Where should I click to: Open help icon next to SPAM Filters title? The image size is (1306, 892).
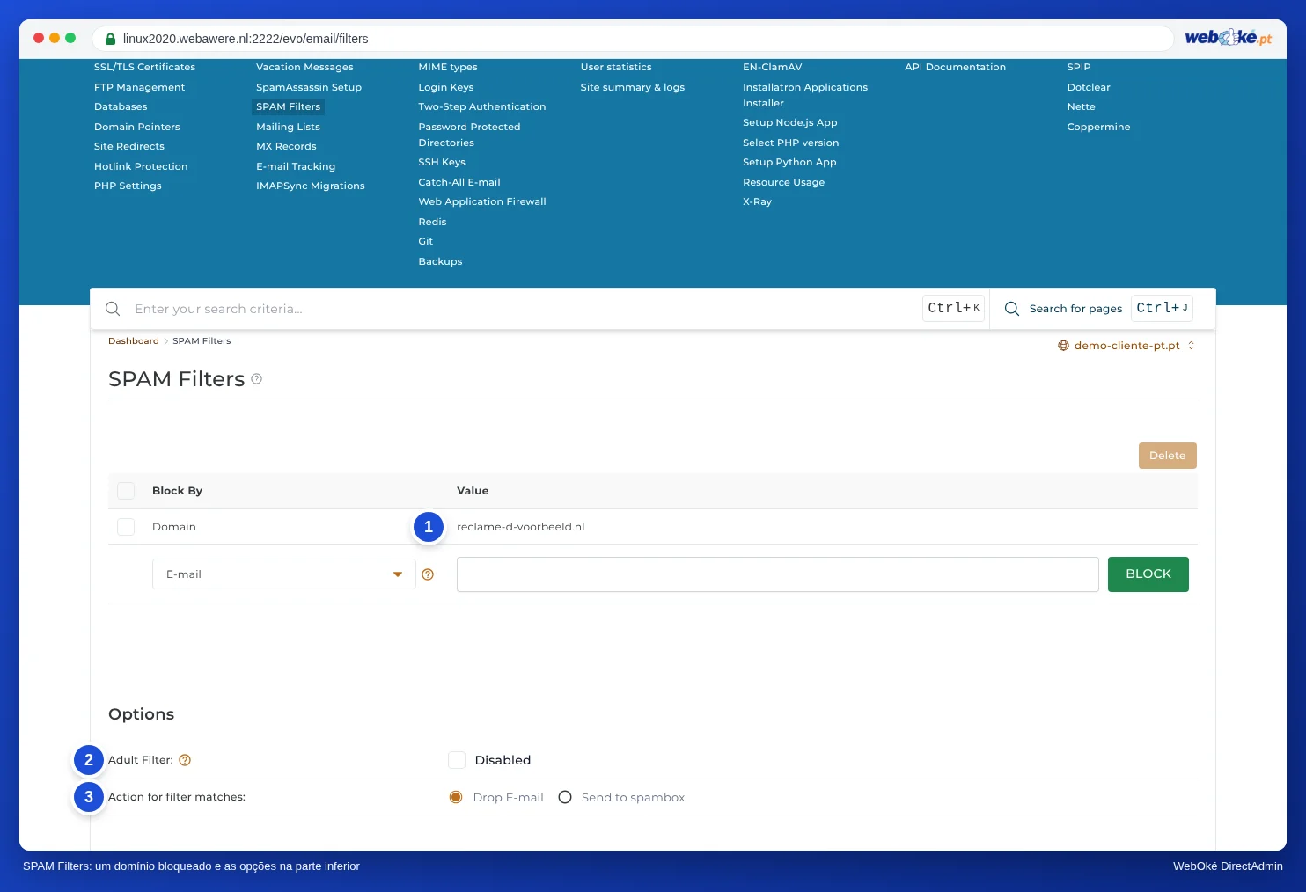(x=257, y=379)
